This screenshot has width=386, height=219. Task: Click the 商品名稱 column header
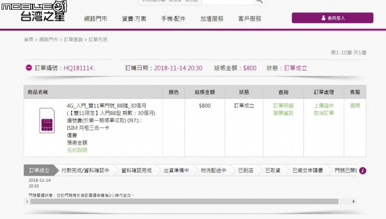pyautogui.click(x=38, y=92)
